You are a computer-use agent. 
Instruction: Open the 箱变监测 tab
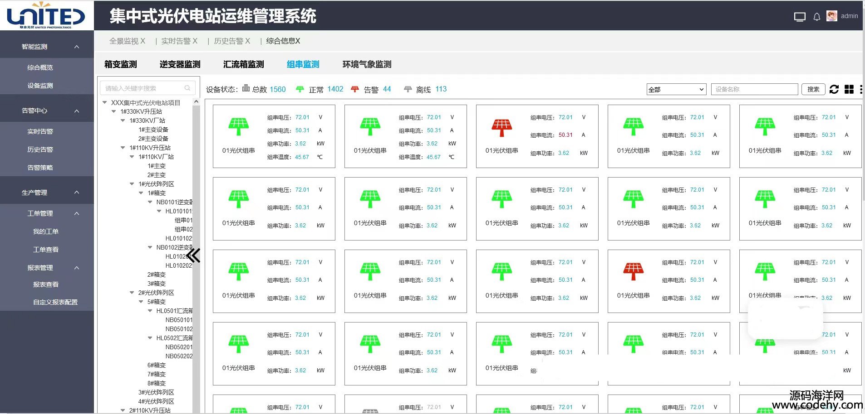[x=121, y=64]
